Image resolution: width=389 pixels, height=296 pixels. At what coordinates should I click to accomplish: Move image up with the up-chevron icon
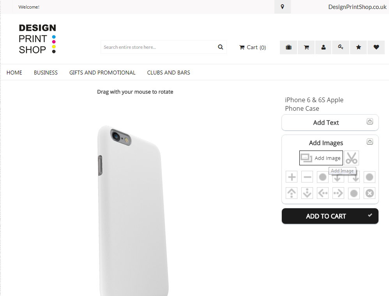click(292, 193)
